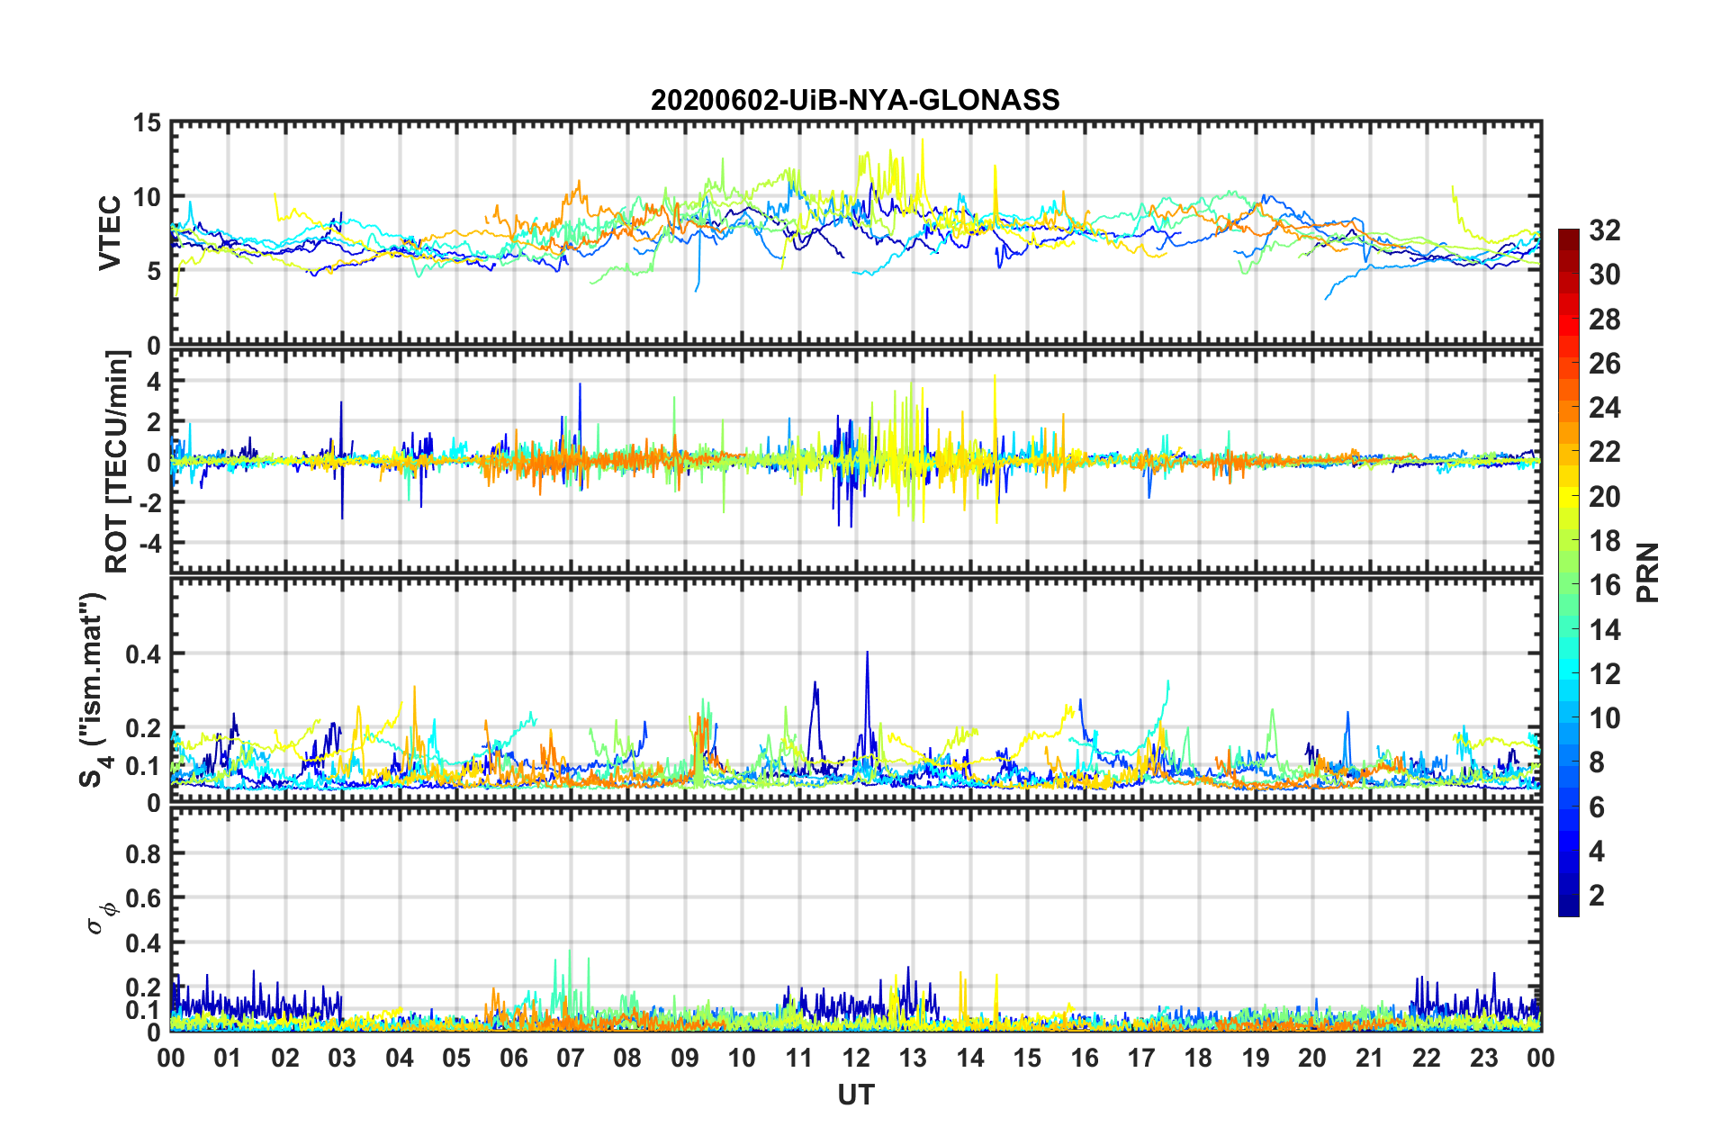Click the colorbar tick label 12
Image resolution: width=1712 pixels, height=1145 pixels.
click(1605, 674)
